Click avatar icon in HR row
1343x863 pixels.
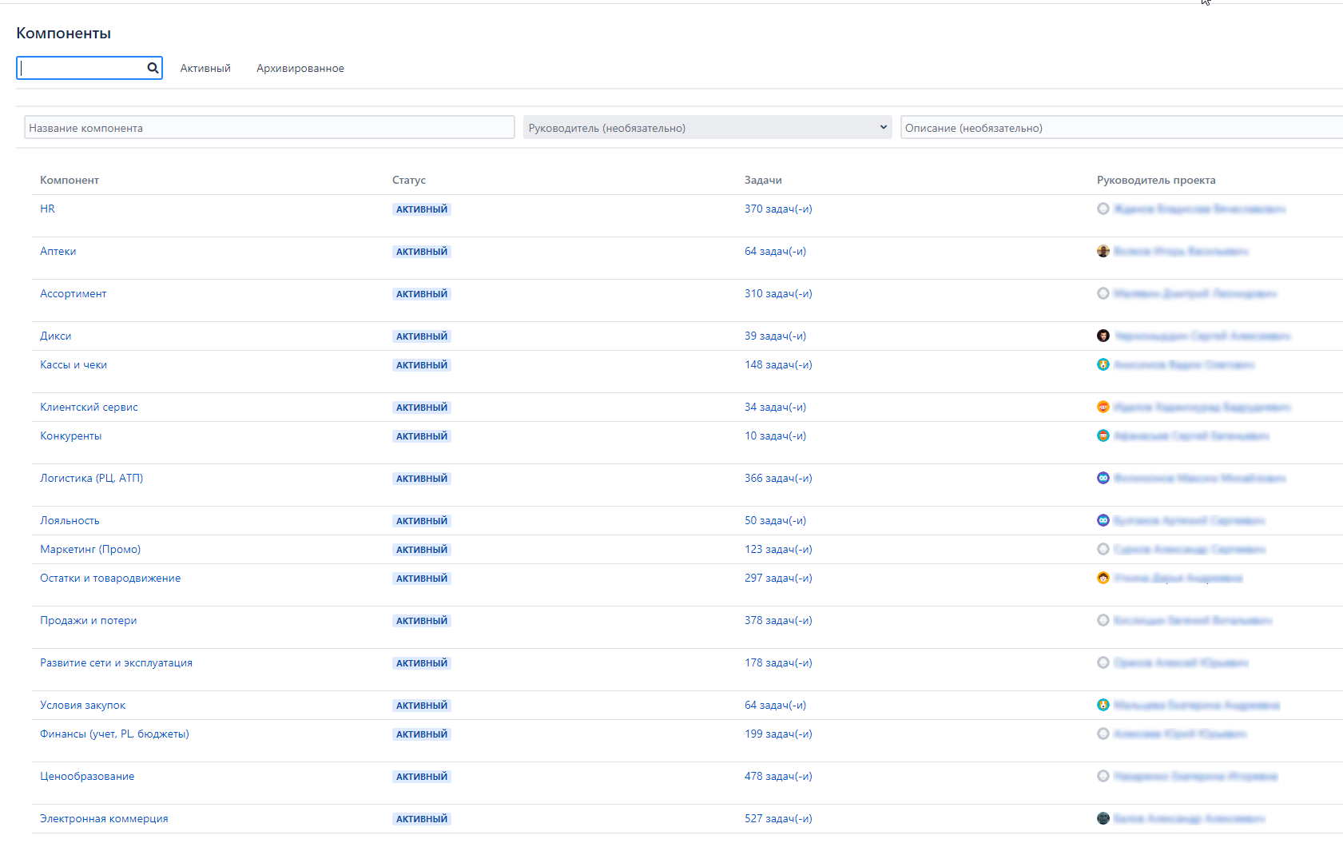(x=1103, y=209)
